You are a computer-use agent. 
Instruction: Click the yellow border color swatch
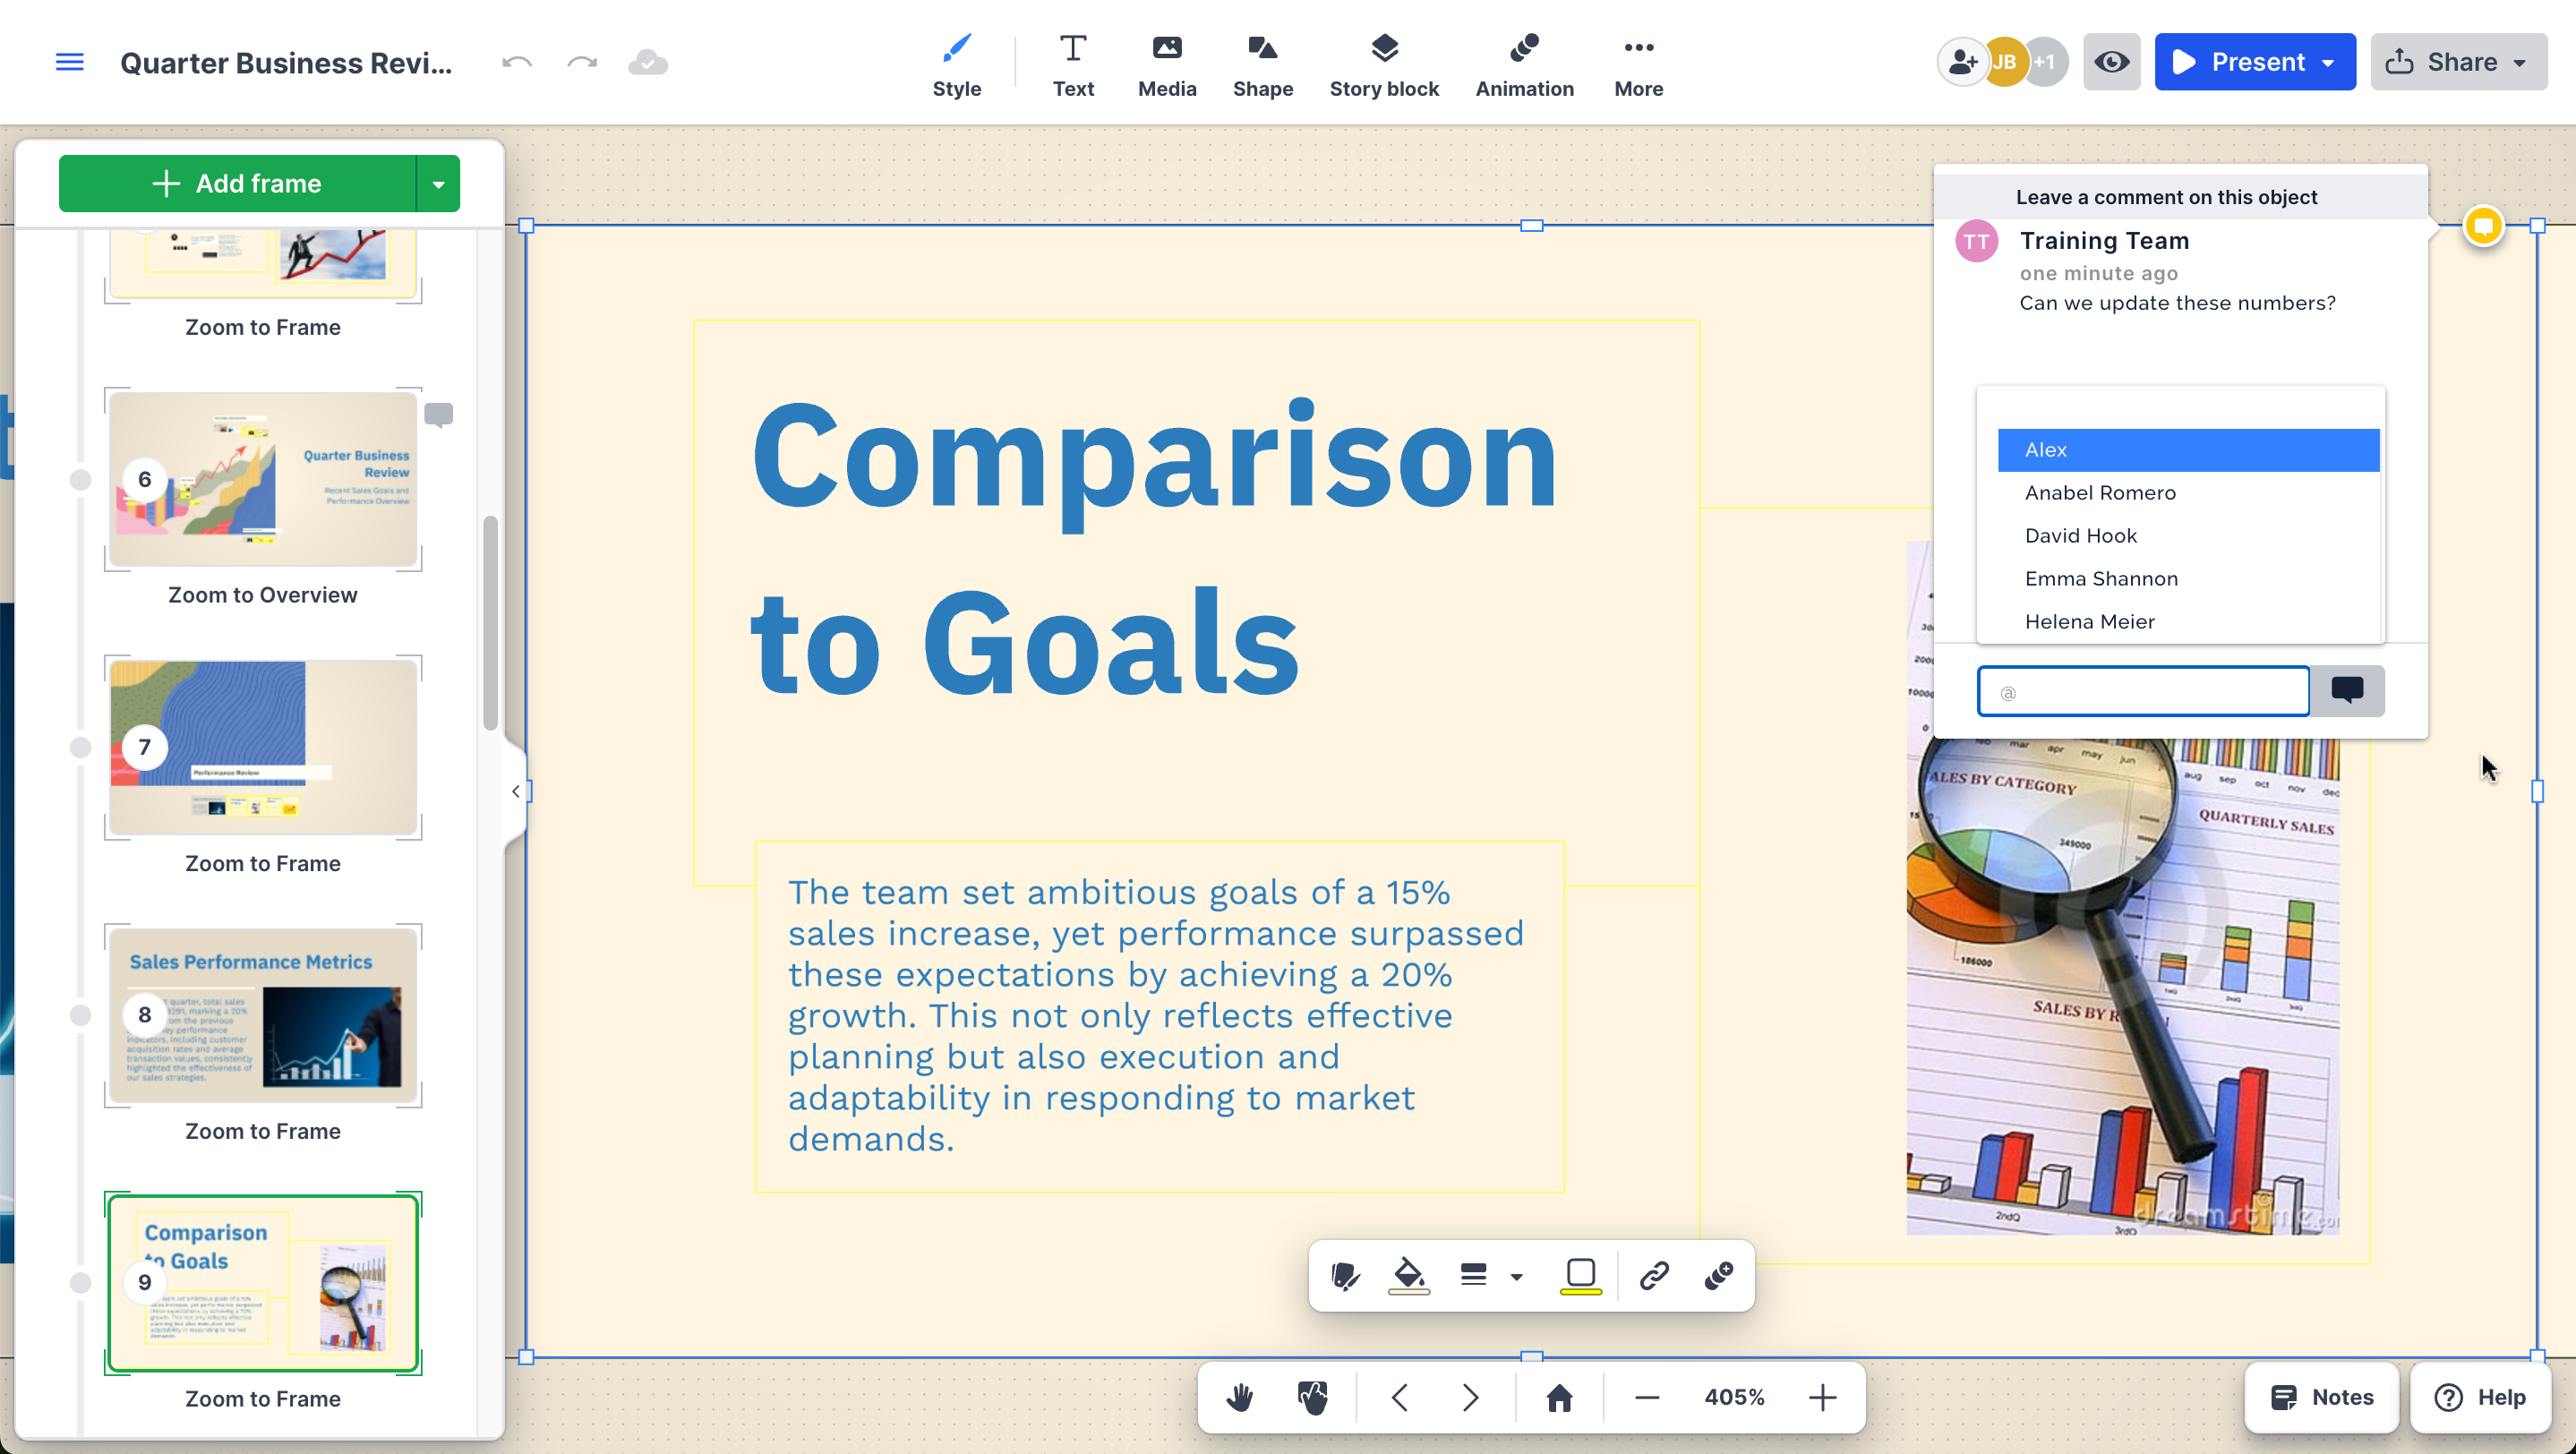click(x=1581, y=1276)
